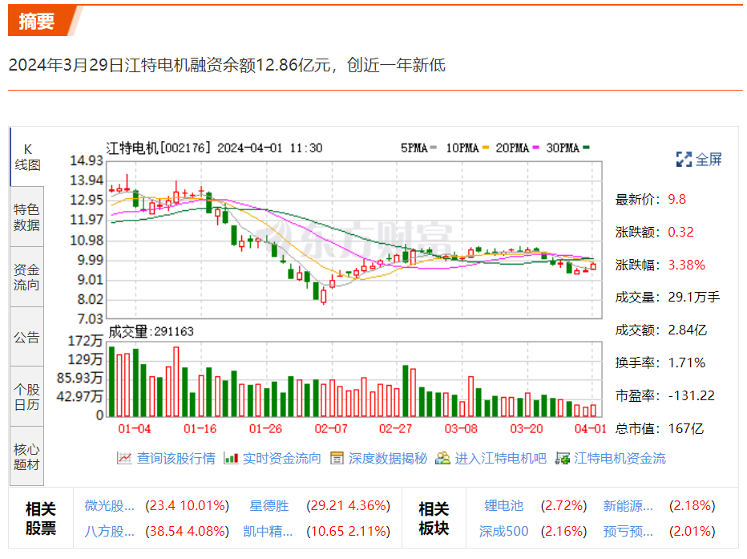Click the 成交额 value 2.84亿
The width and height of the screenshot is (747, 559).
pyautogui.click(x=688, y=330)
